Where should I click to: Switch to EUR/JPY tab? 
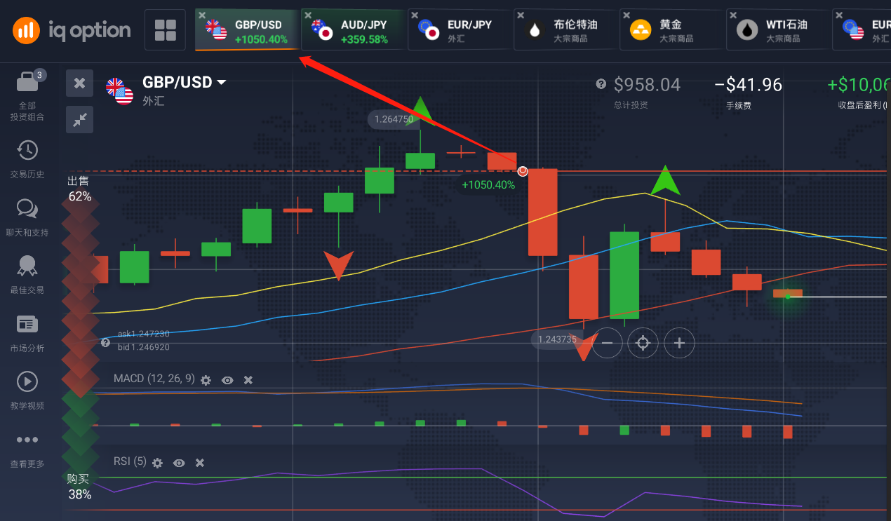pos(460,30)
